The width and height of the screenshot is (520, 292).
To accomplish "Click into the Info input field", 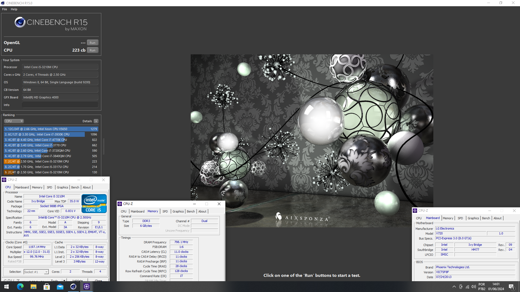I will (x=60, y=105).
